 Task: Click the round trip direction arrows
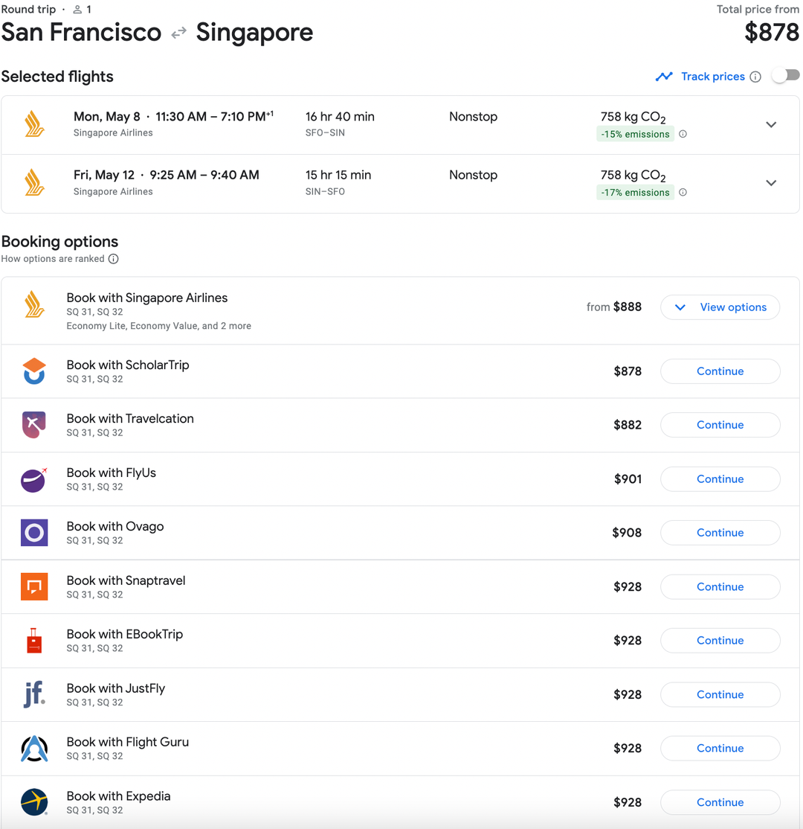178,32
